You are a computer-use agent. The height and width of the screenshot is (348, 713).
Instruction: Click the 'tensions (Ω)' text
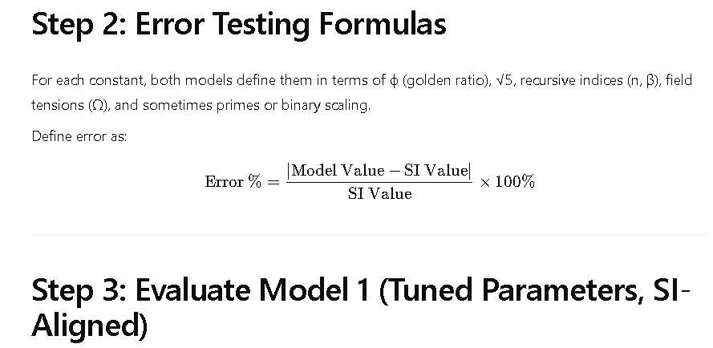point(71,106)
